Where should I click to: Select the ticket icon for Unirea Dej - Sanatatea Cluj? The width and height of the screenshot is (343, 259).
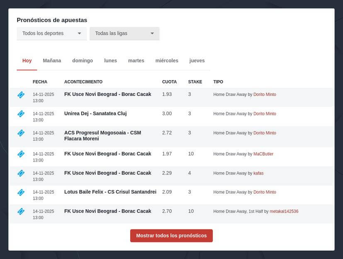click(x=21, y=114)
